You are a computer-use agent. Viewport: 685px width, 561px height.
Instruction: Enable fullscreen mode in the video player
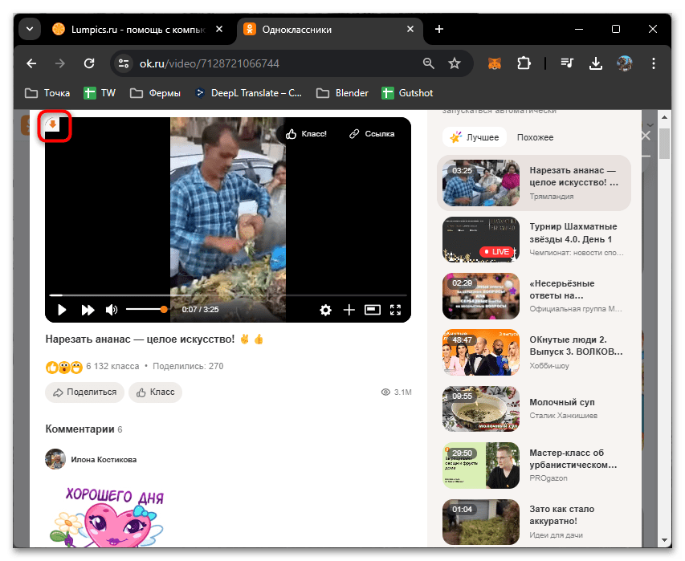pyautogui.click(x=395, y=309)
